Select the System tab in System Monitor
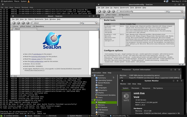The height and width of the screenshot is (117, 187). pos(125,88)
